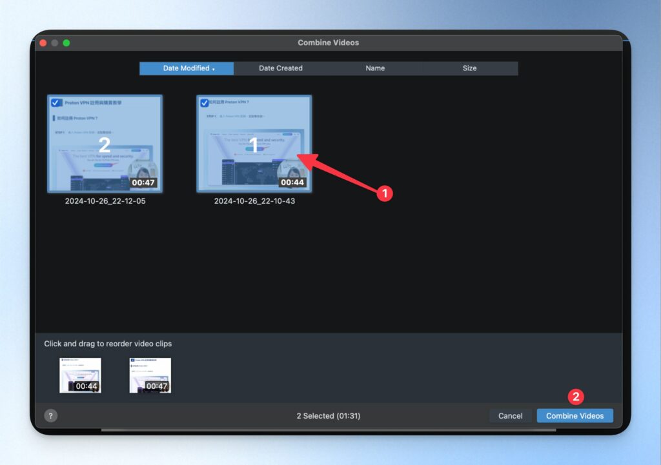661x465 pixels.
Task: Click filename 2024-10-26_22-12-05
Action: point(105,201)
